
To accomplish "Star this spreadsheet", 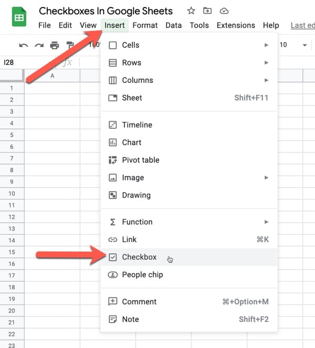I will (191, 10).
